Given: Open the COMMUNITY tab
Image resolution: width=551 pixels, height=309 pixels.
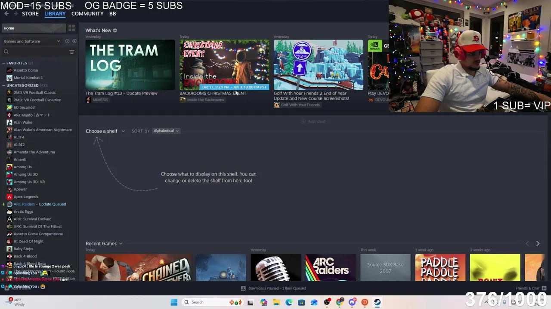Looking at the screenshot, I should (87, 14).
